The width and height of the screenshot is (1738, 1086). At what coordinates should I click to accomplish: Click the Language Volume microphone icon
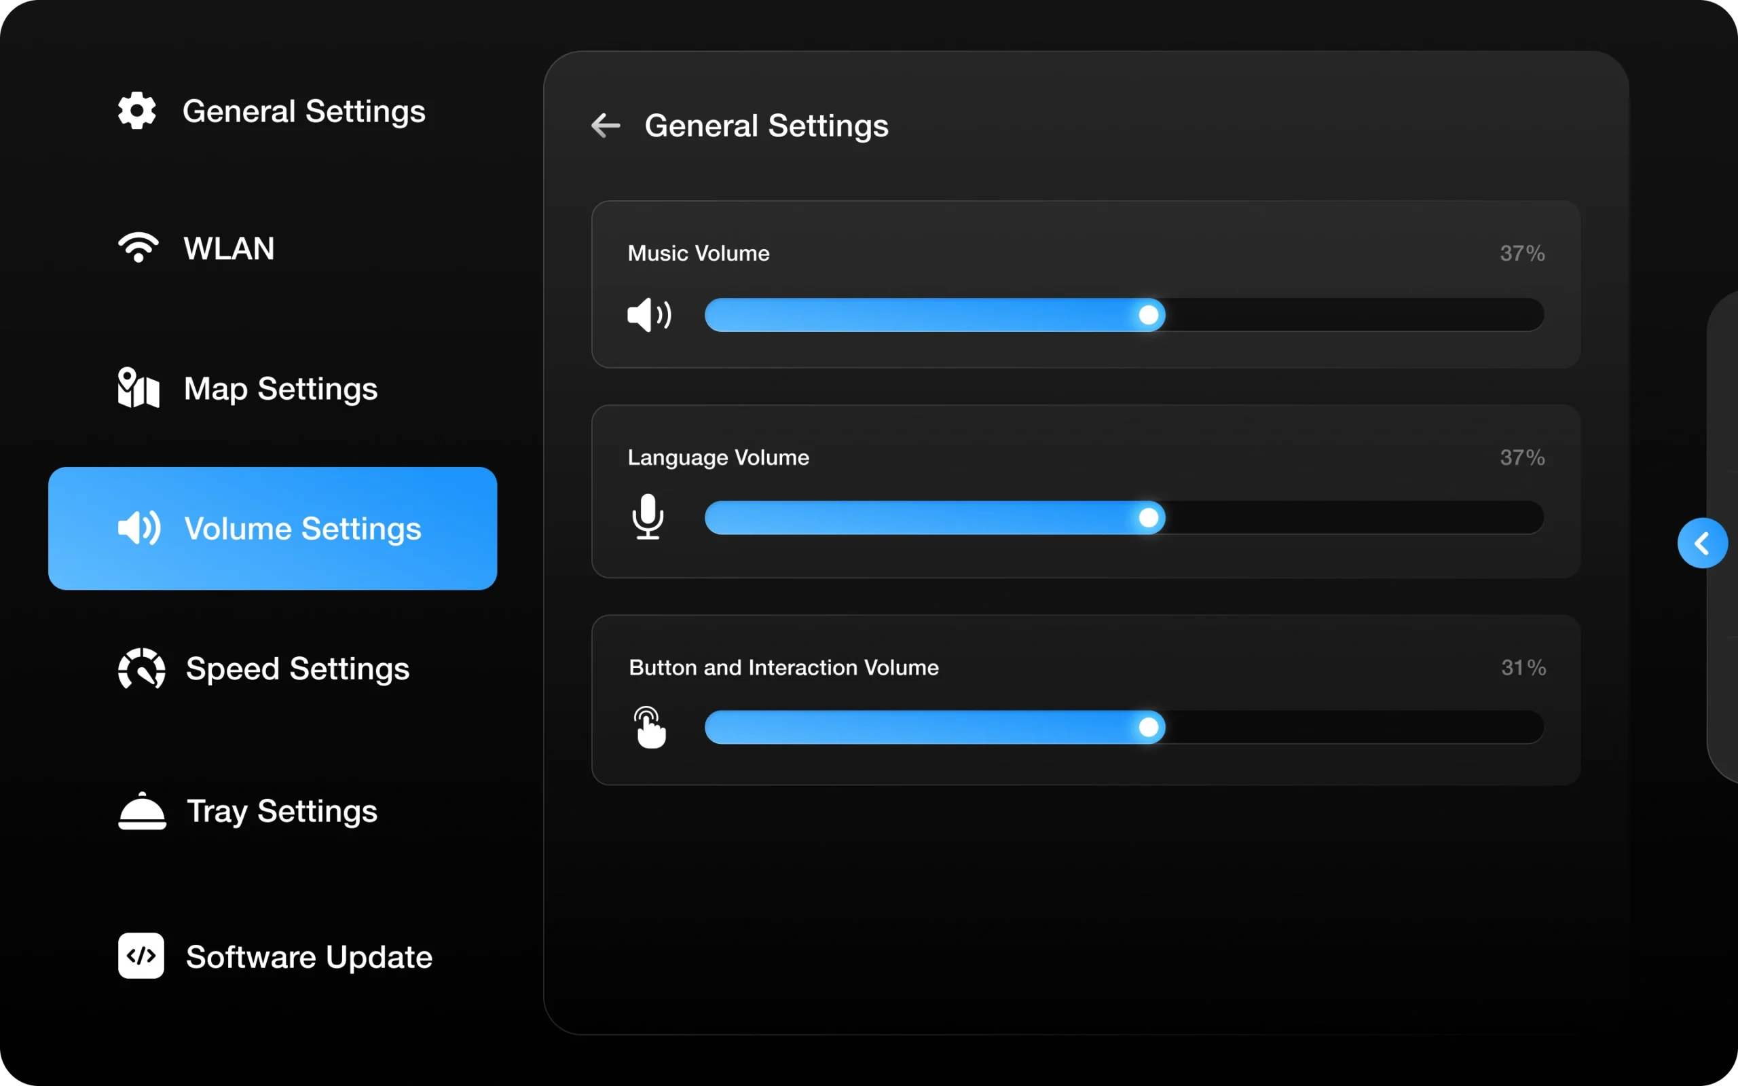648,517
